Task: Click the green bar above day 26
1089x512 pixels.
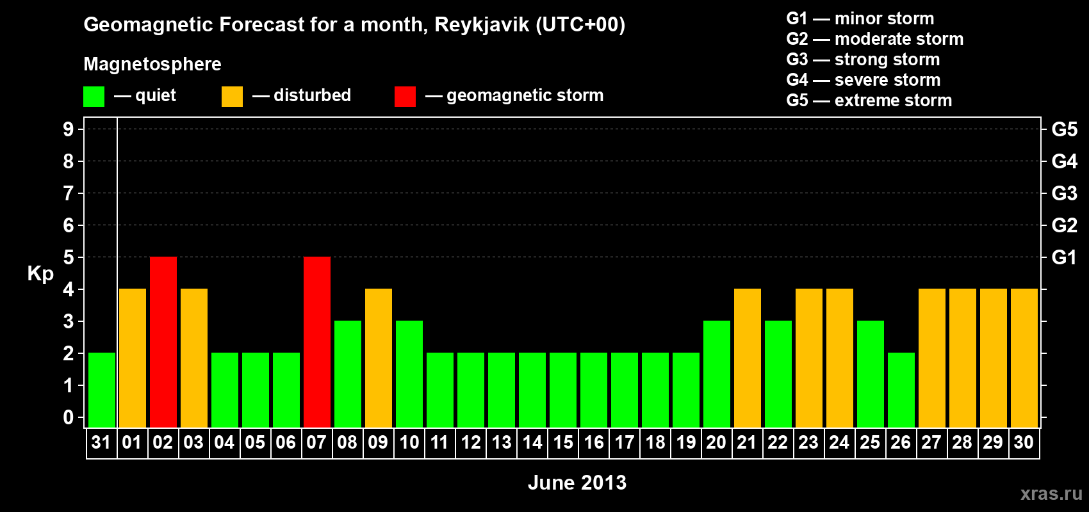Action: pyautogui.click(x=901, y=390)
